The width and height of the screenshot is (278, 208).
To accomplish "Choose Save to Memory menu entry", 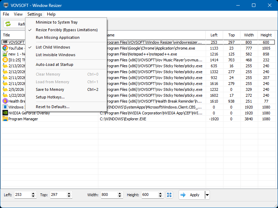I will point(50,89).
